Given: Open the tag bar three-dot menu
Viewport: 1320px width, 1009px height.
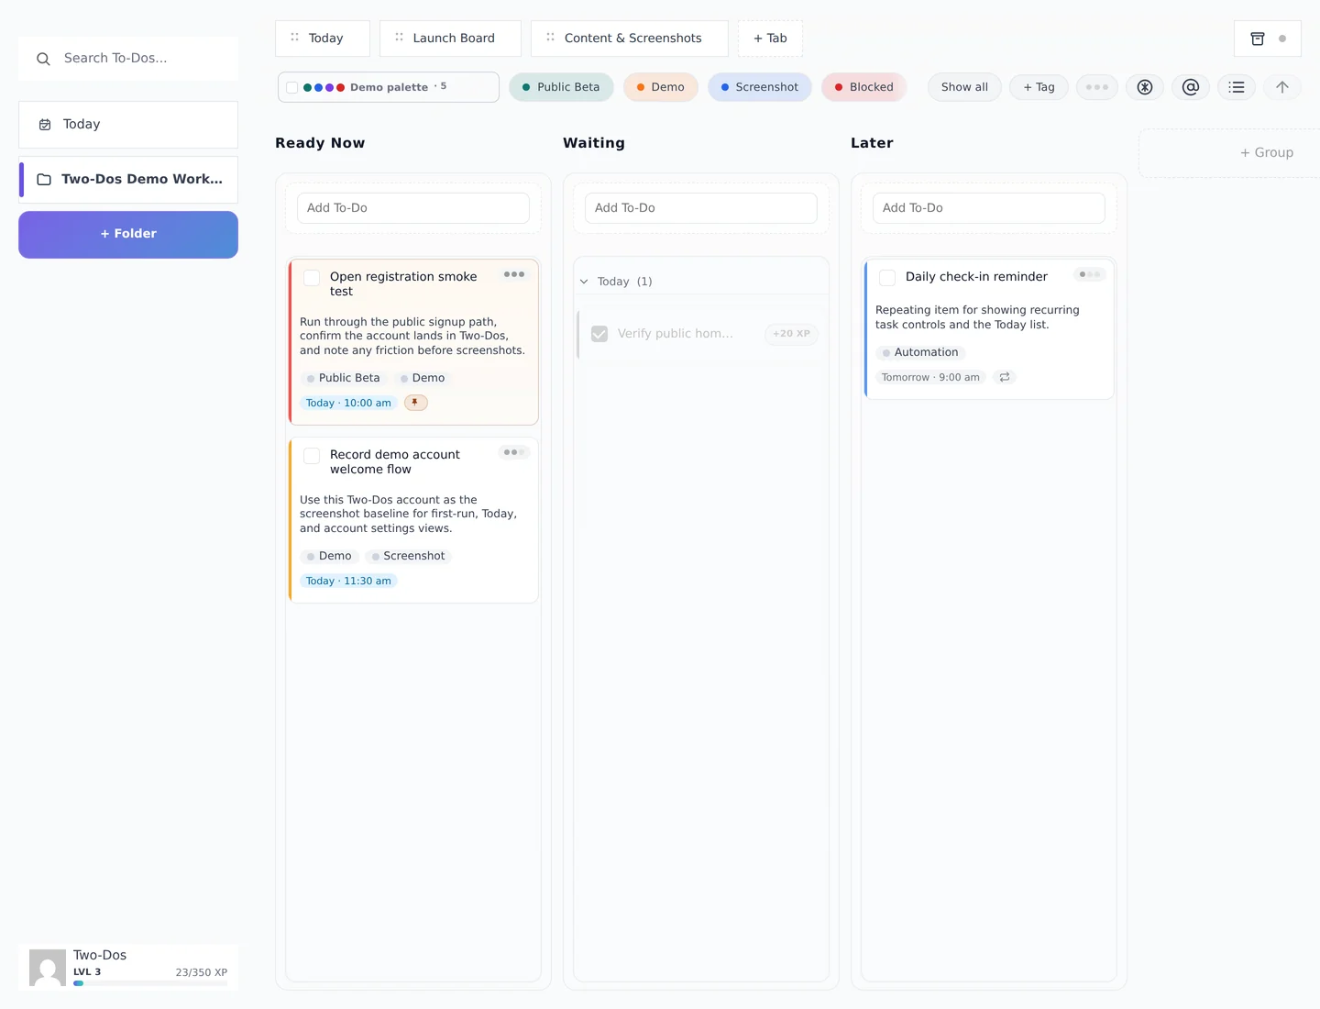Looking at the screenshot, I should click(1097, 87).
